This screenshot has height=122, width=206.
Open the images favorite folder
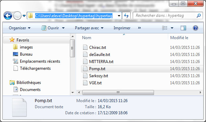click(x=26, y=47)
